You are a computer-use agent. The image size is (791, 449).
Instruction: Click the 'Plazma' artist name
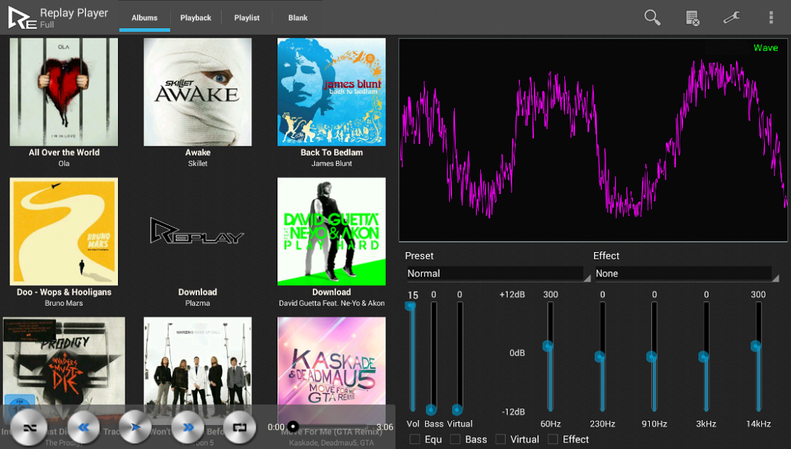click(x=198, y=303)
